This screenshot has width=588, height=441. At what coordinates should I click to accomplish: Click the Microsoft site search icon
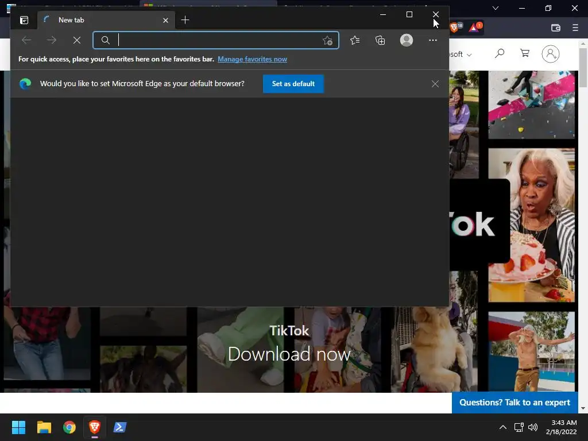(x=500, y=53)
